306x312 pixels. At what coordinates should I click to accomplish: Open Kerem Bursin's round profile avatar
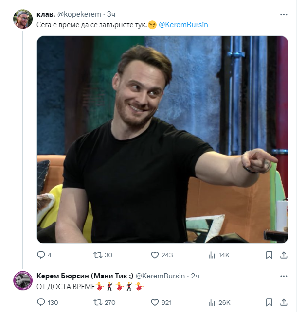23,281
